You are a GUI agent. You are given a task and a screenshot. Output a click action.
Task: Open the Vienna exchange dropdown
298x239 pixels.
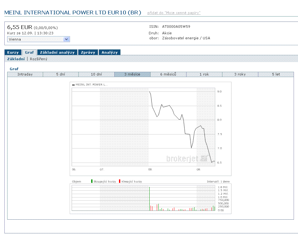tap(38, 39)
